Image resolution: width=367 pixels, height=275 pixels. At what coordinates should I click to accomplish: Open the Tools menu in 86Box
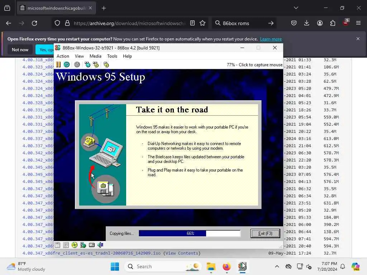click(x=112, y=56)
